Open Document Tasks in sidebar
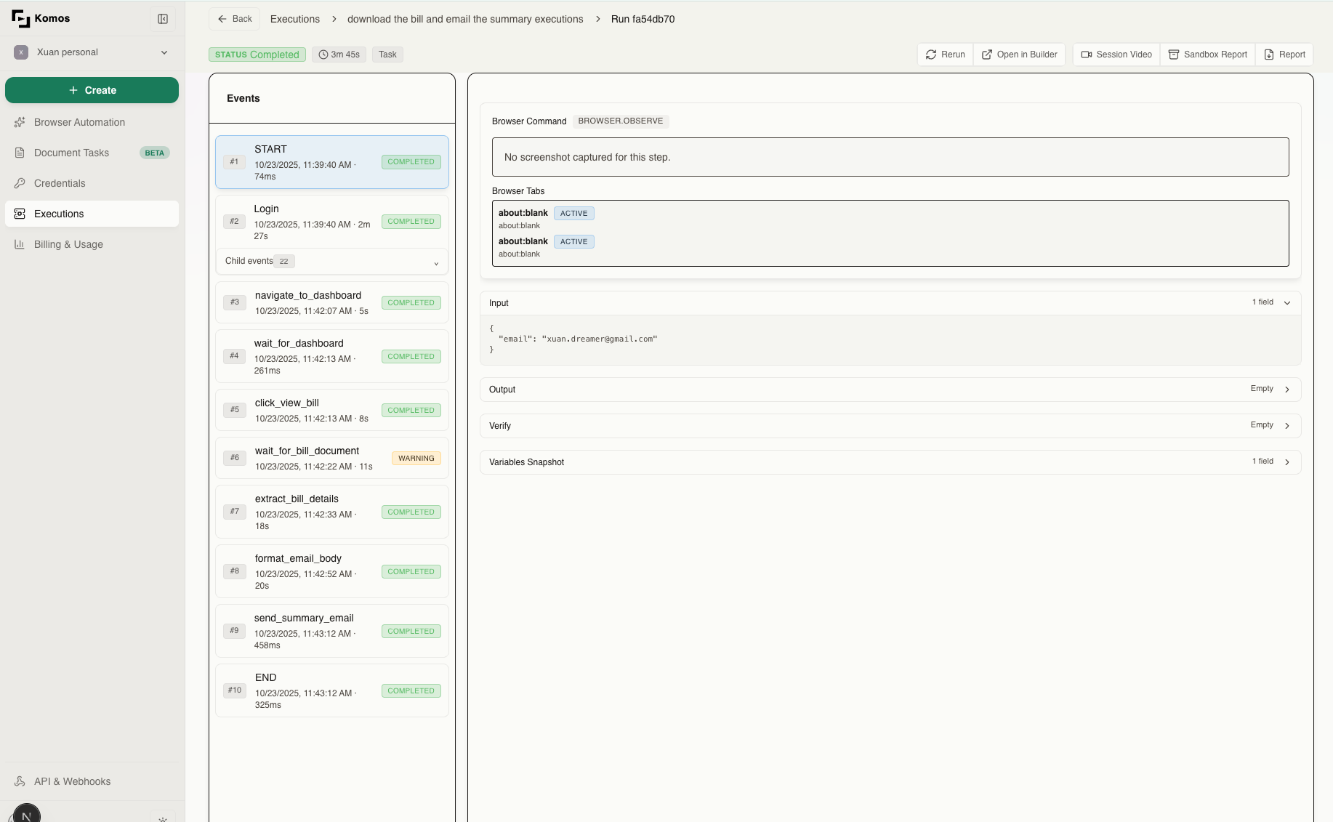This screenshot has width=1333, height=822. pos(71,153)
